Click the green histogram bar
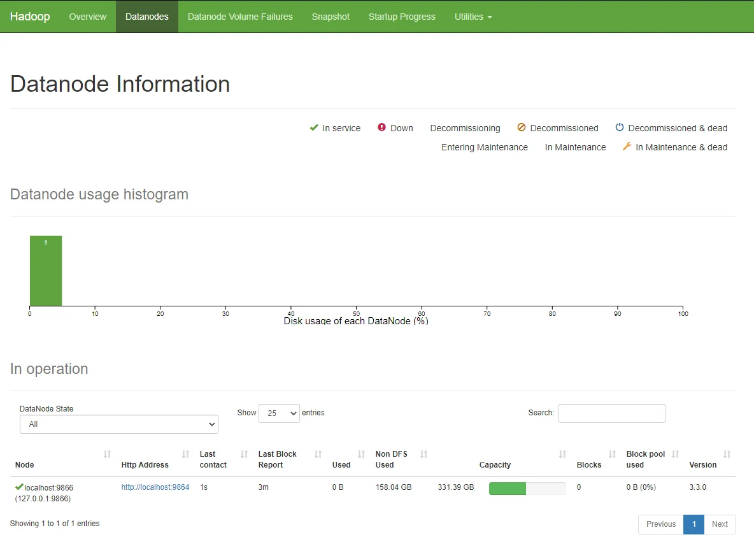The width and height of the screenshot is (754, 551). [x=46, y=271]
